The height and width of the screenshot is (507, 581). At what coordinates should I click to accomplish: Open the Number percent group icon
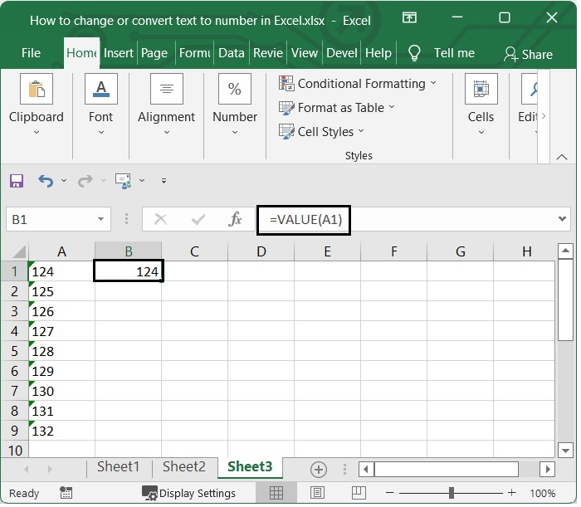(x=235, y=89)
